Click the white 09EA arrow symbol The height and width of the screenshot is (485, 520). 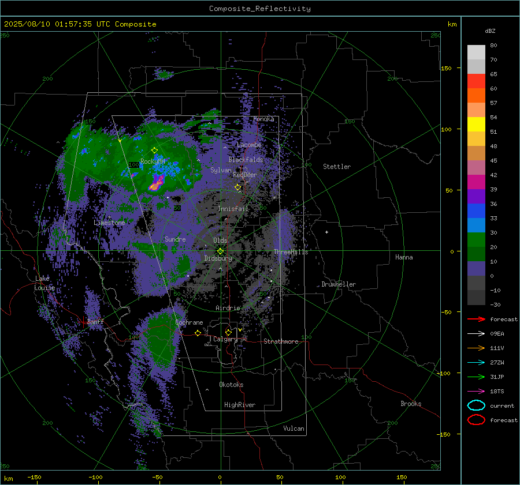pos(476,334)
